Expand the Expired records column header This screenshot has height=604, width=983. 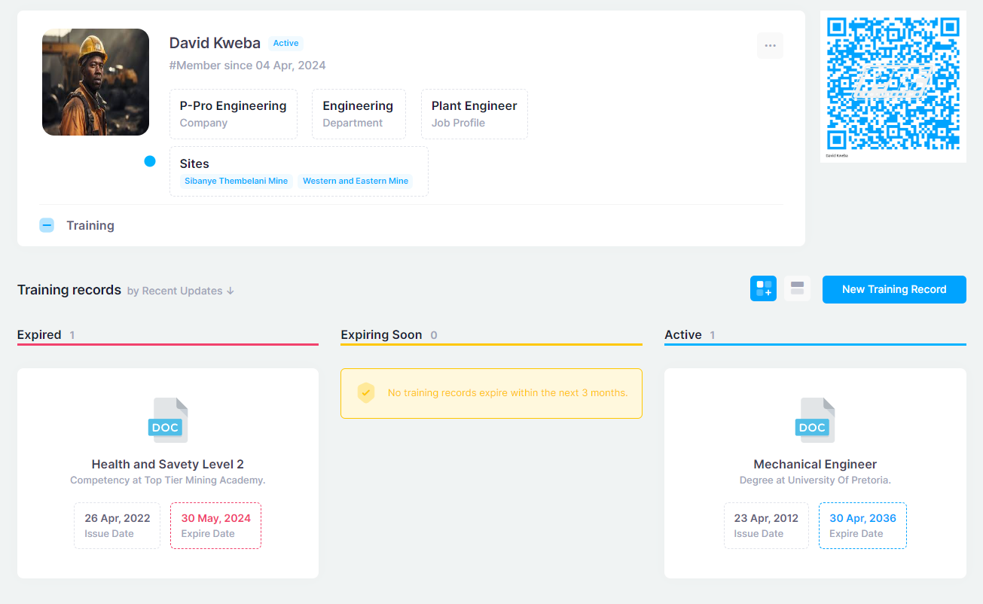(39, 334)
